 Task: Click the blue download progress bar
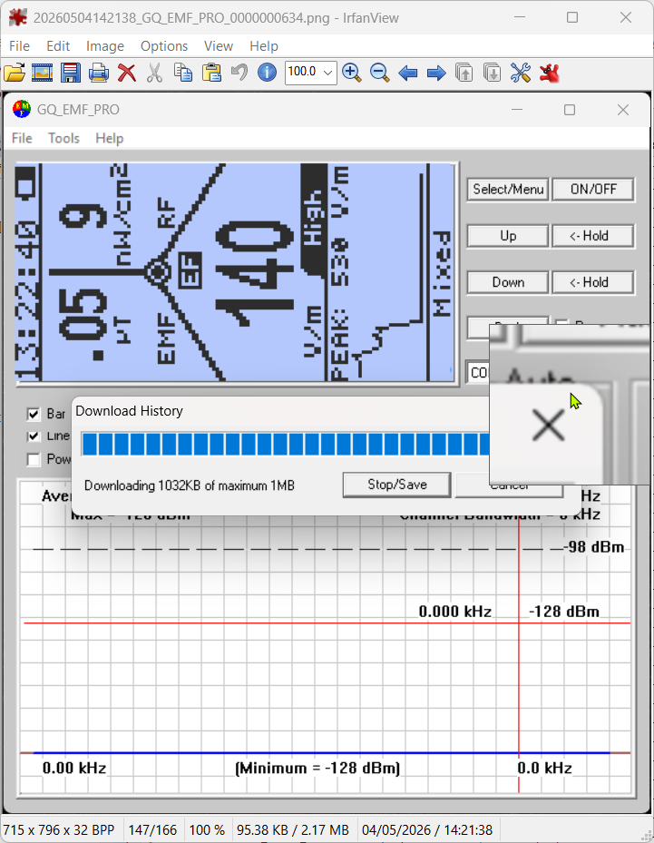click(286, 444)
